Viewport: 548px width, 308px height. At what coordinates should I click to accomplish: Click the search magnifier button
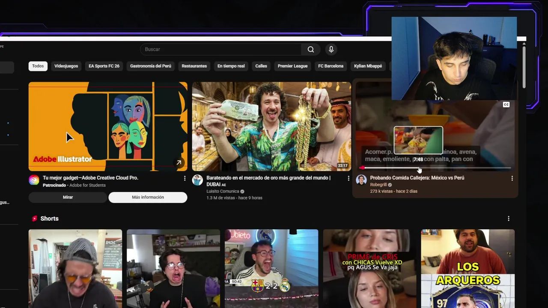pos(311,49)
